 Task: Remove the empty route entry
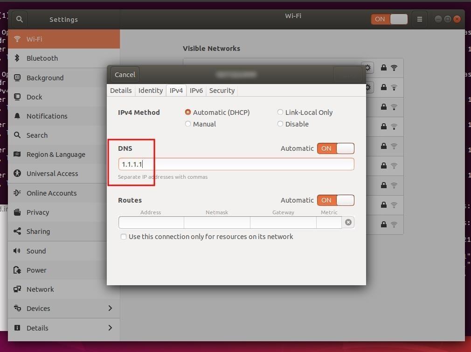[x=348, y=222]
